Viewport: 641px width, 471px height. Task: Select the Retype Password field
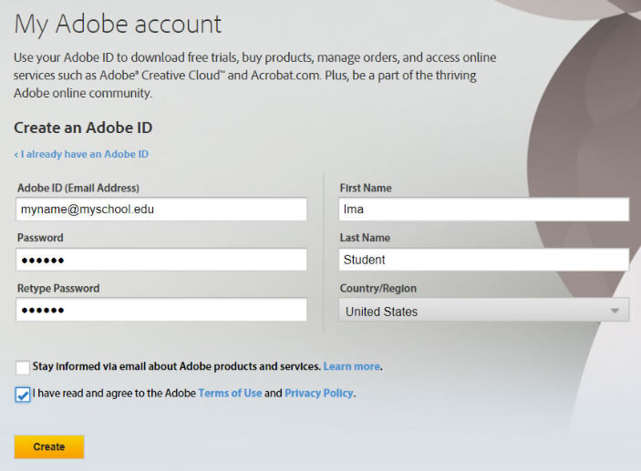161,311
